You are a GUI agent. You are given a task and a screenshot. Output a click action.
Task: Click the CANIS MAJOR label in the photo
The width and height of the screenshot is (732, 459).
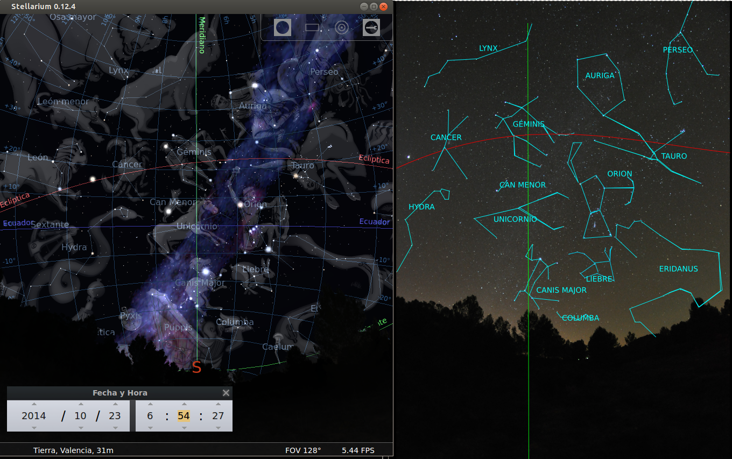(561, 290)
